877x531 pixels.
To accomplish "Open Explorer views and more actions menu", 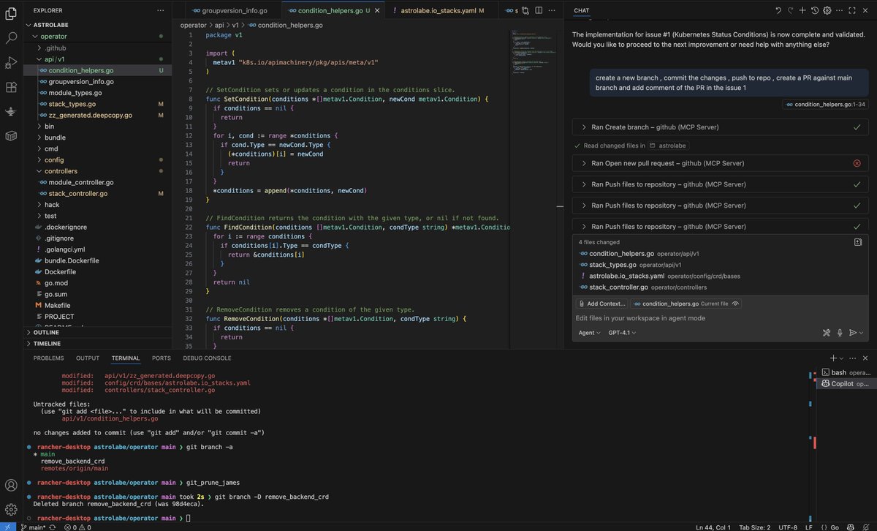I will click(x=161, y=10).
